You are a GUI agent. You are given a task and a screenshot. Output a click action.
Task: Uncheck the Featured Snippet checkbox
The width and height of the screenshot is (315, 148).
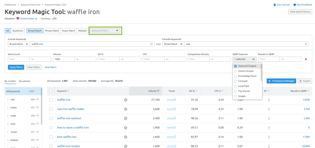click(235, 66)
